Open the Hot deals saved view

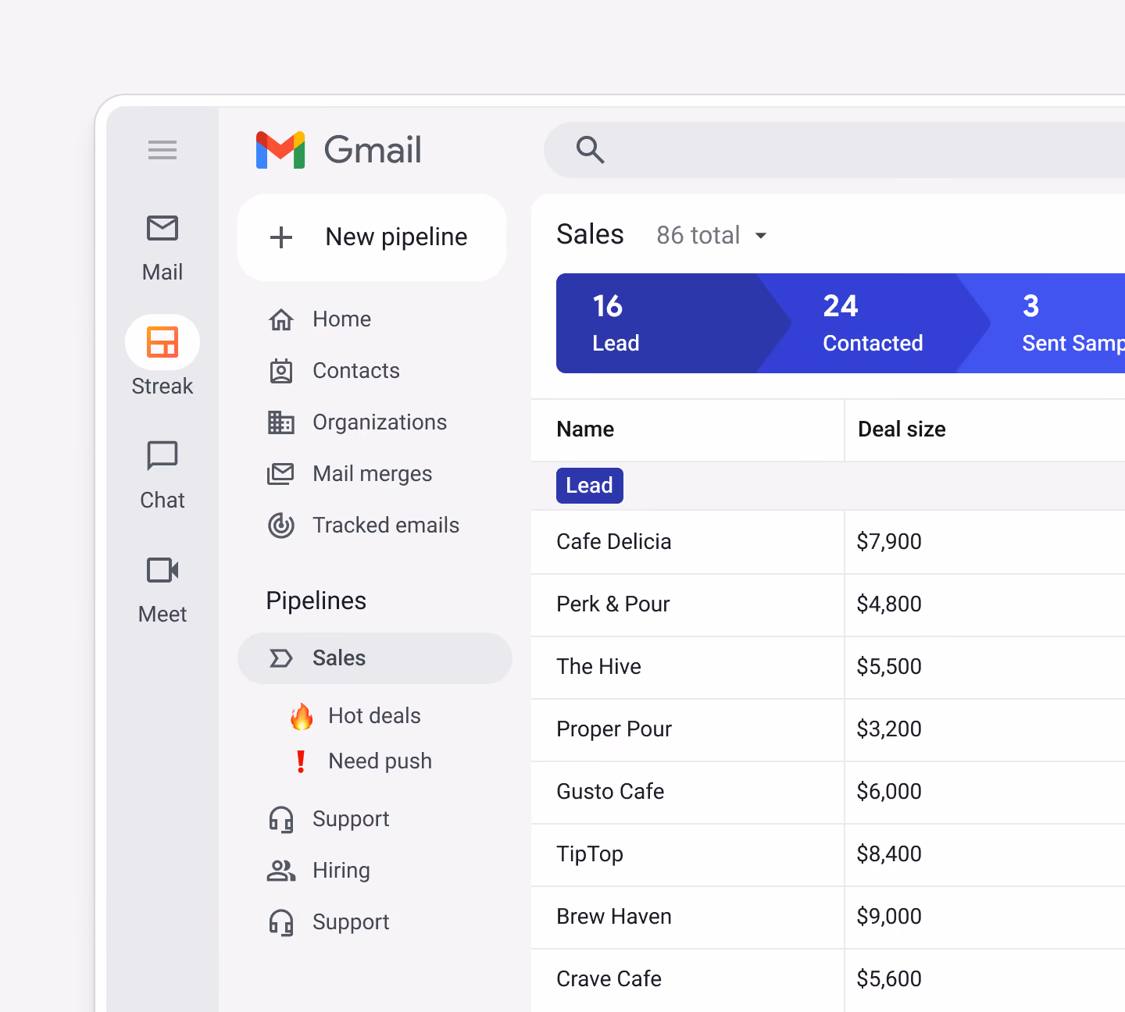[374, 716]
